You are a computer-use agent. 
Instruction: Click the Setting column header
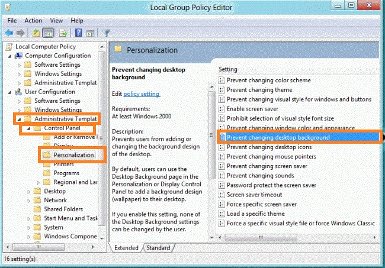(x=228, y=69)
